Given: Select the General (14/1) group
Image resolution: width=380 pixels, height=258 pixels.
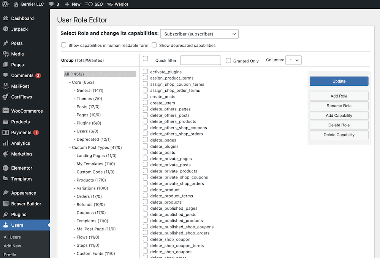Looking at the screenshot, I should click(x=90, y=90).
